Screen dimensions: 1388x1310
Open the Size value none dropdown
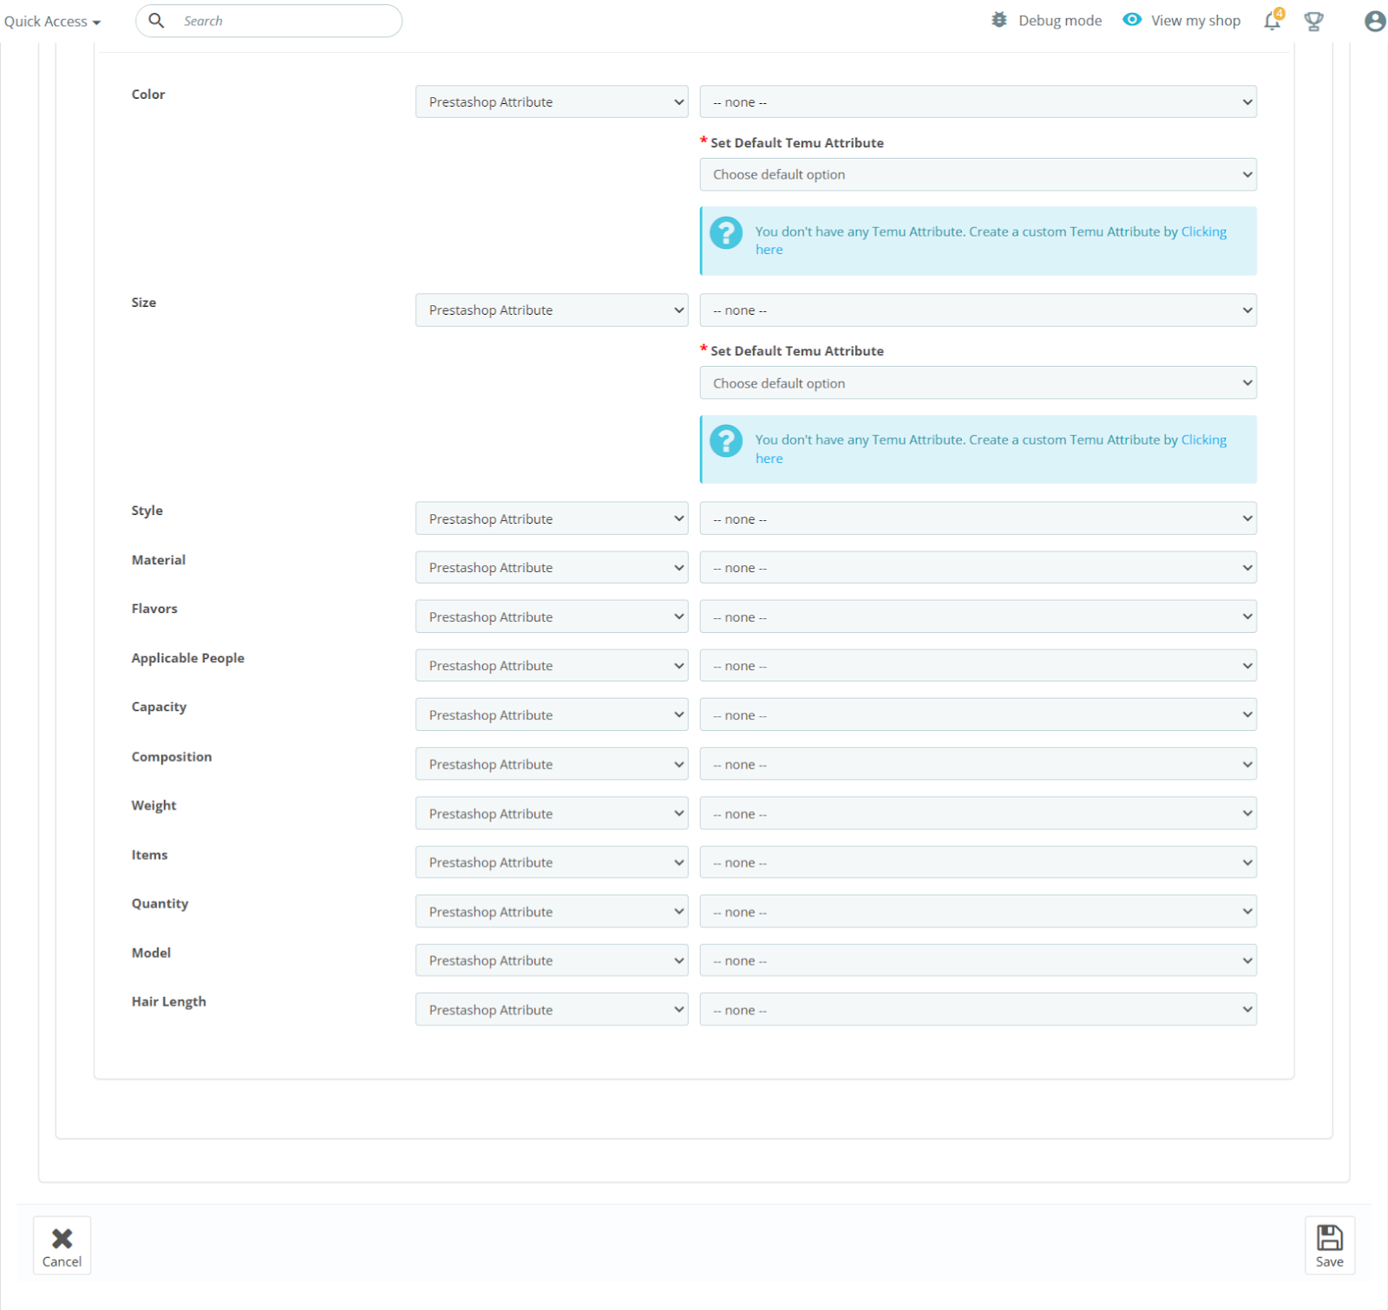click(978, 310)
